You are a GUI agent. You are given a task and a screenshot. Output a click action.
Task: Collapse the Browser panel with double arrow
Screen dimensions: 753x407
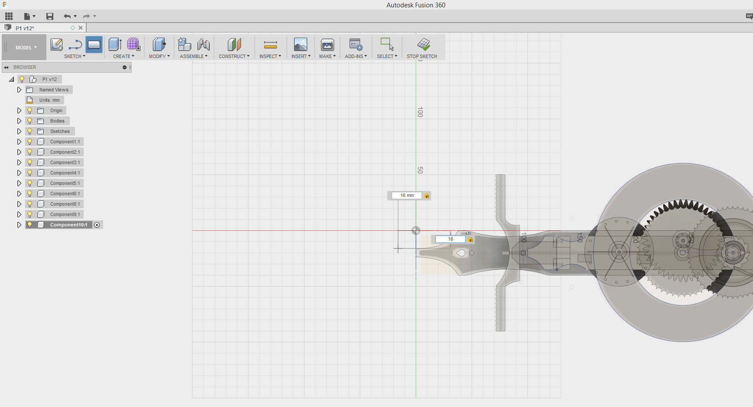pyautogui.click(x=6, y=68)
